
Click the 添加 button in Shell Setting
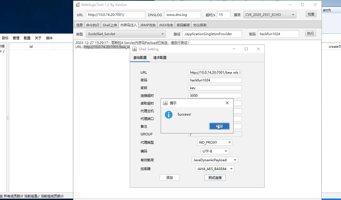[x=169, y=178]
